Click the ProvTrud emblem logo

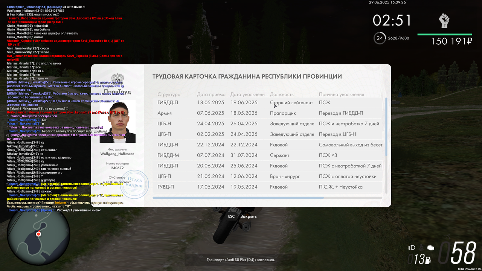tap(117, 80)
